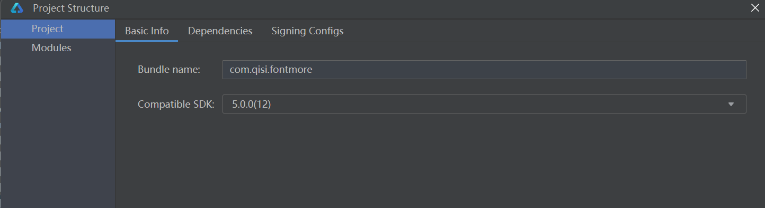Close the Project Structure dialog
765x208 pixels.
tap(755, 7)
